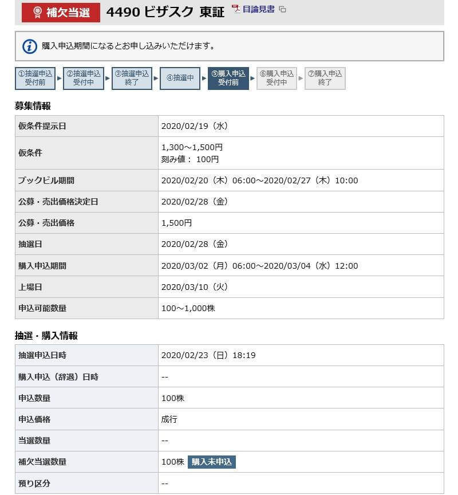Viewport: 458px width, 495px height.
Task: Click the 申込価格 value 成行
Action: (x=169, y=419)
